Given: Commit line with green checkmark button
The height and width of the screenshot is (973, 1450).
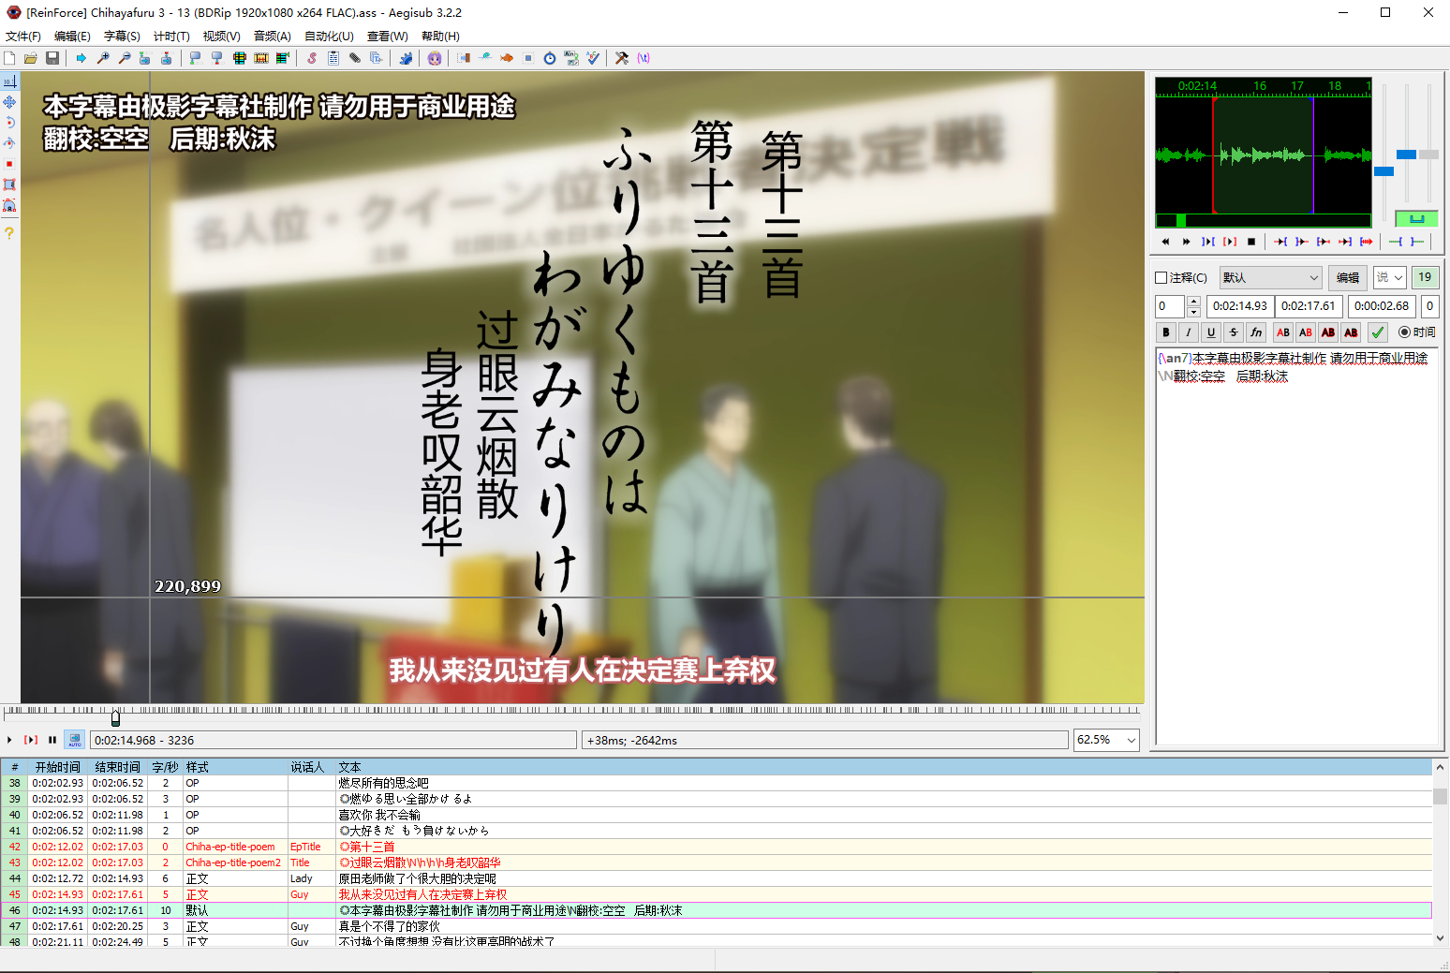Looking at the screenshot, I should tap(1378, 332).
